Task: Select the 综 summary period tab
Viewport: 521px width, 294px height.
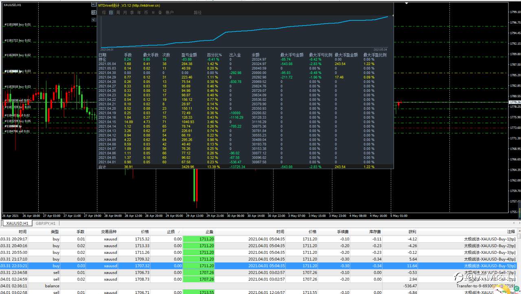Action: pos(104,12)
